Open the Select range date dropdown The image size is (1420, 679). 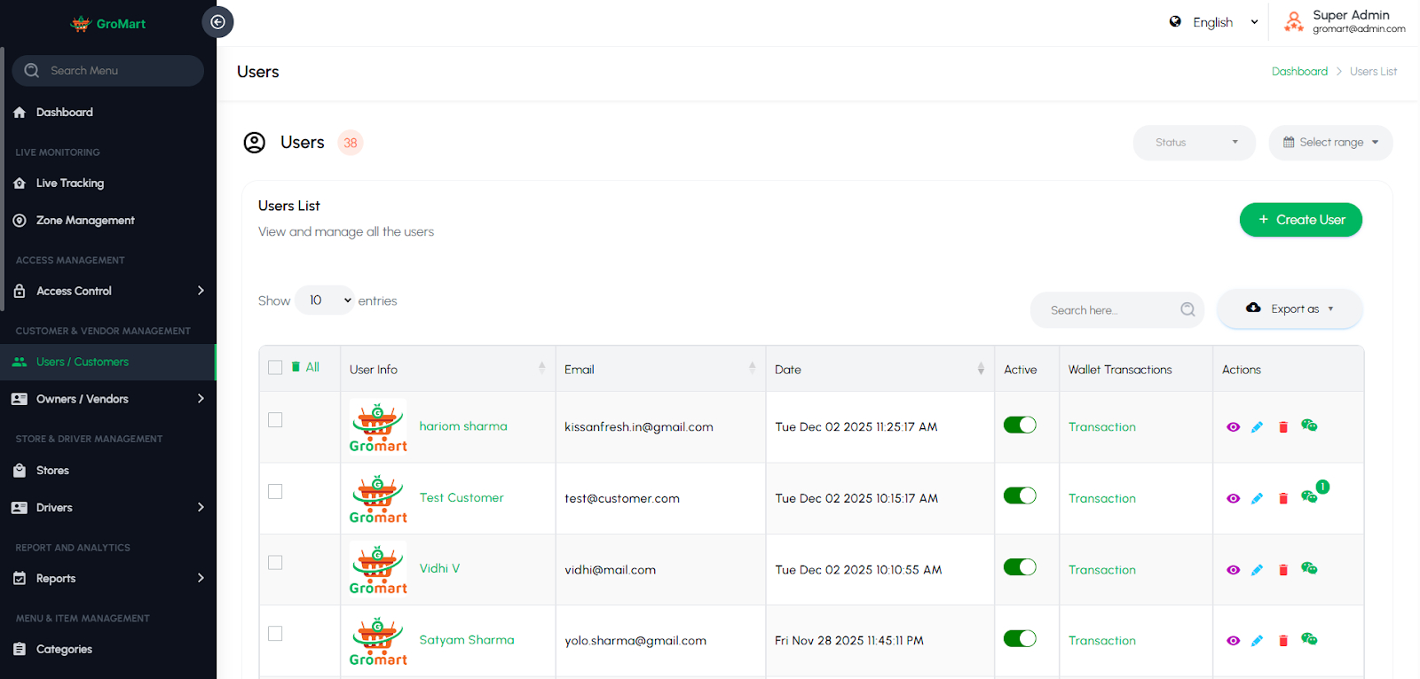tap(1330, 143)
